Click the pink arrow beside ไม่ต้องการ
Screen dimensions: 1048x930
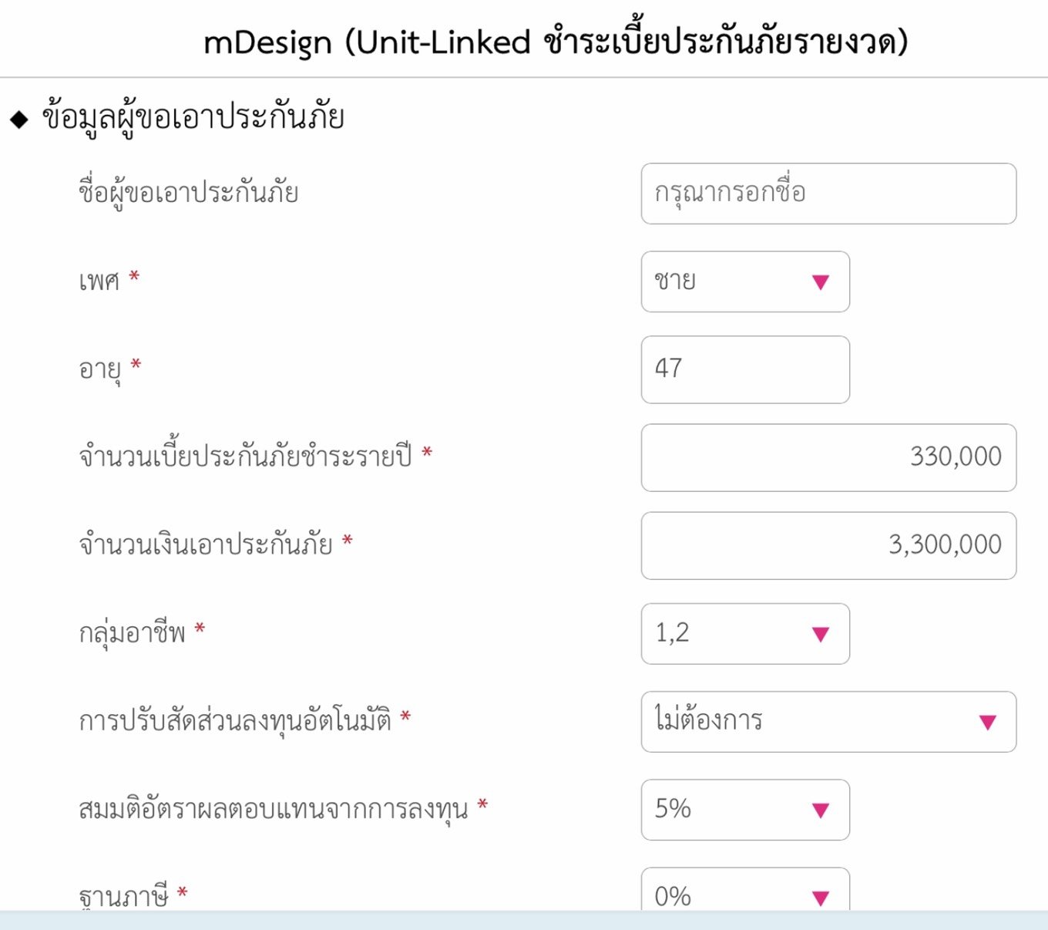[x=987, y=723]
